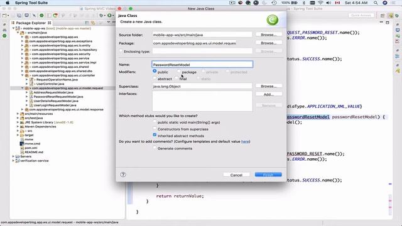Enable the Generate comments checkbox
402x226 pixels.
coord(155,148)
